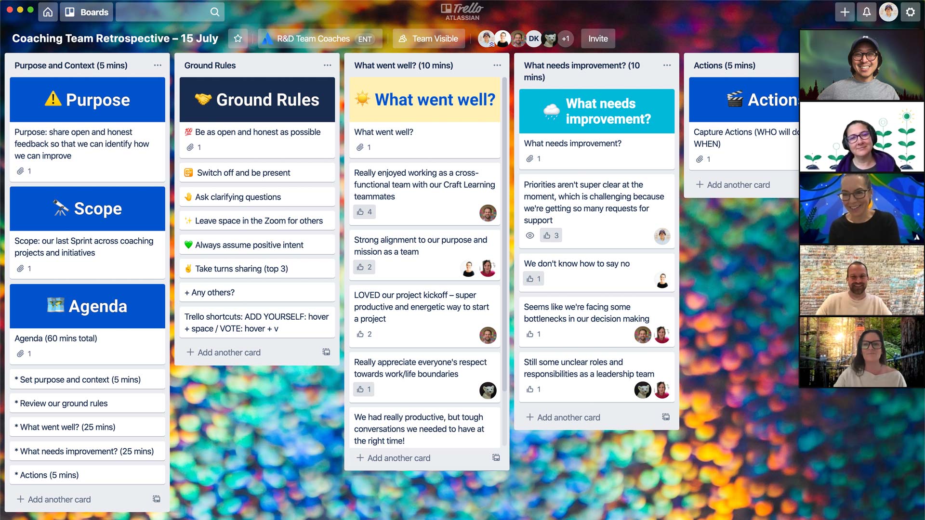Click the notifications bell icon
The width and height of the screenshot is (925, 520).
(x=866, y=12)
